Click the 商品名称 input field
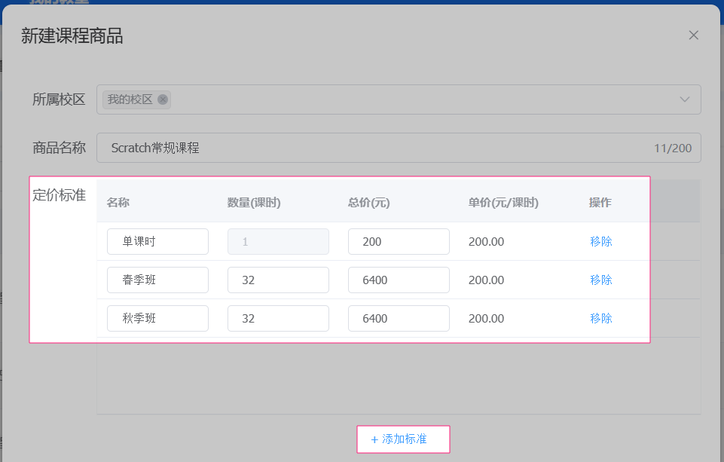The width and height of the screenshot is (724, 462). pyautogui.click(x=399, y=148)
